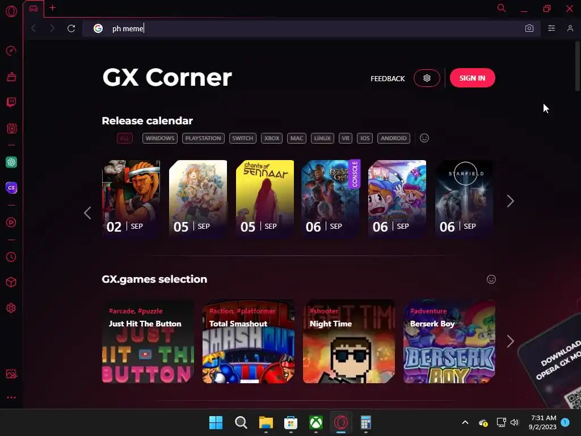The image size is (581, 436).
Task: Go back with the back arrow
Action: 33,28
